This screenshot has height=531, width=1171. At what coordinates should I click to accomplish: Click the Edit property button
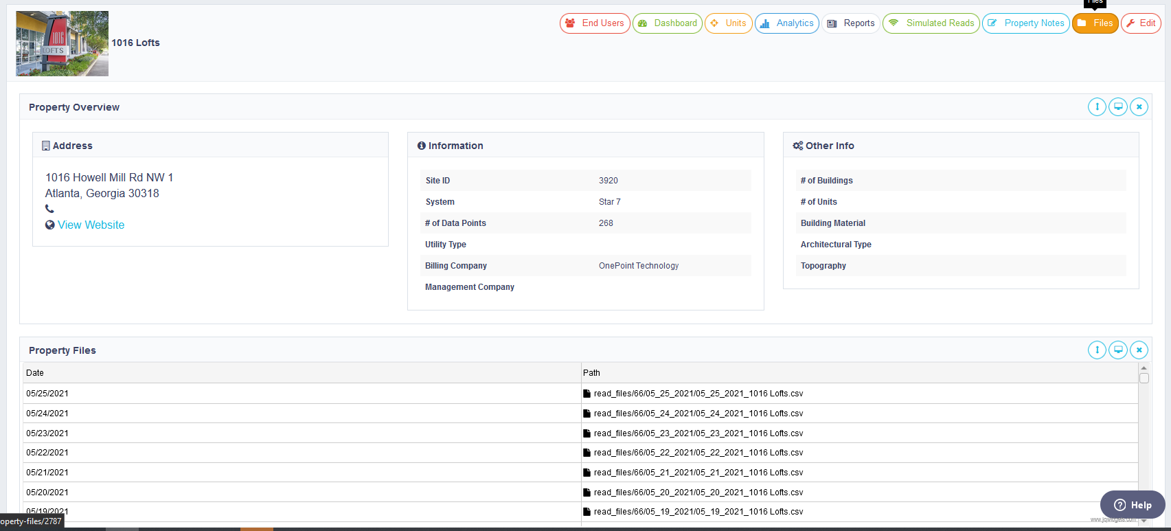[x=1141, y=23]
